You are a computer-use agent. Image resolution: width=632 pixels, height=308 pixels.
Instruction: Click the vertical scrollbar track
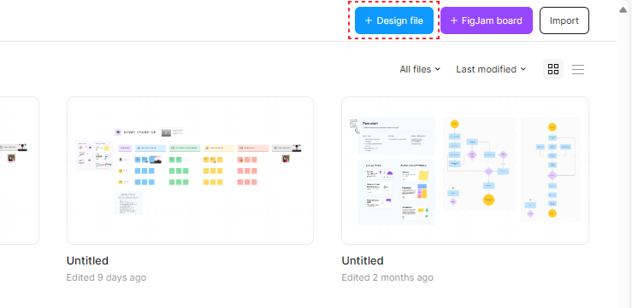coord(624,161)
